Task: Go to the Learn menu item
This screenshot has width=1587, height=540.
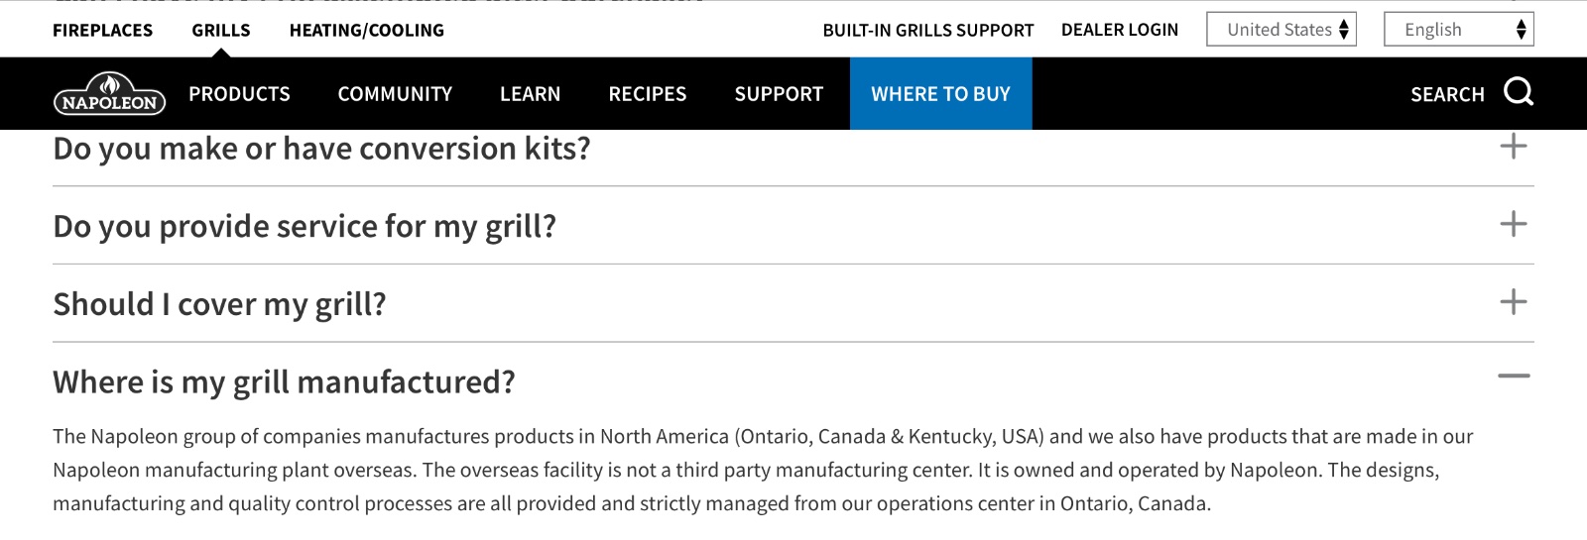Action: tap(530, 94)
